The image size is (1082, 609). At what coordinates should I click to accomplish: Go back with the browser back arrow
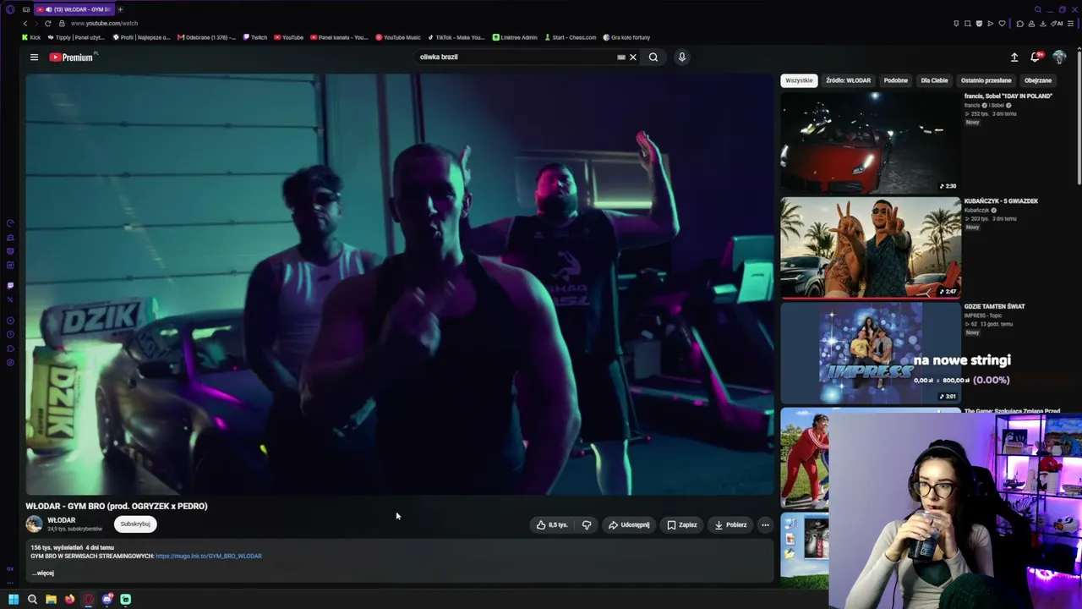(25, 24)
